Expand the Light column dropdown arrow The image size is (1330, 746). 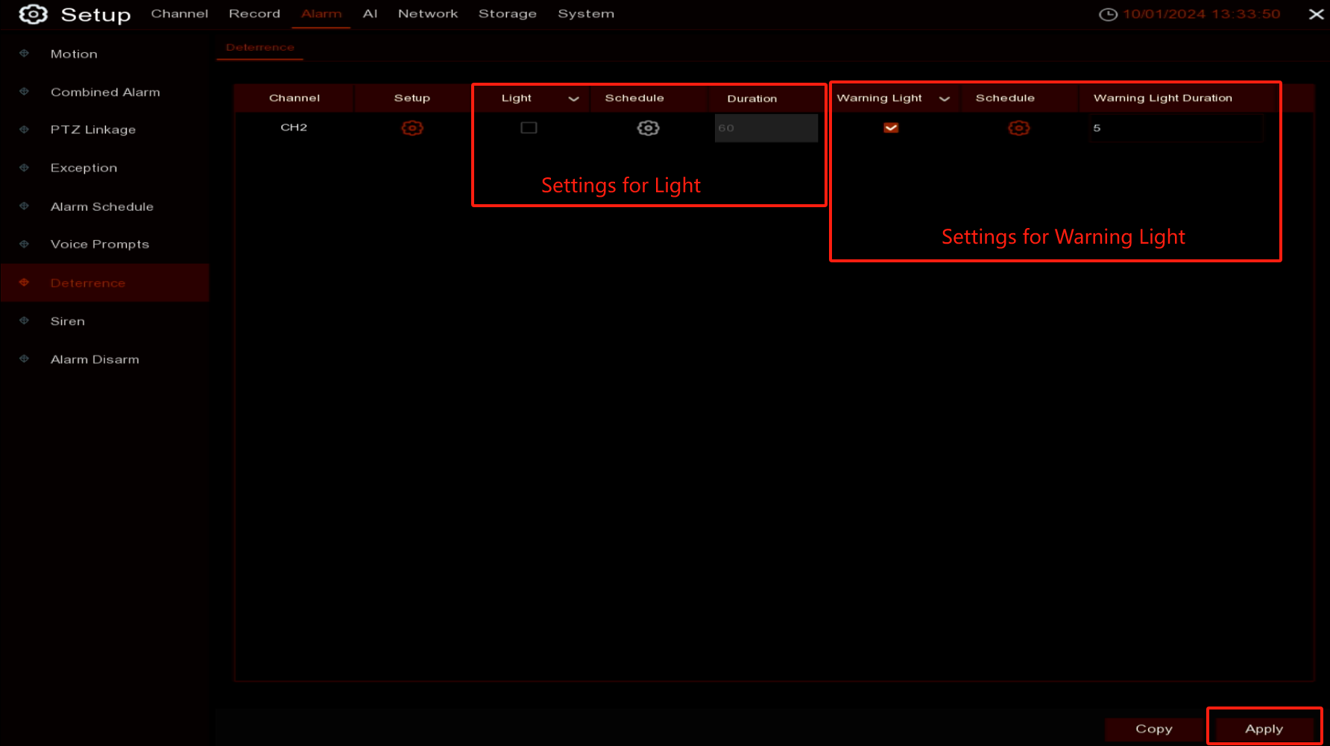pyautogui.click(x=573, y=98)
